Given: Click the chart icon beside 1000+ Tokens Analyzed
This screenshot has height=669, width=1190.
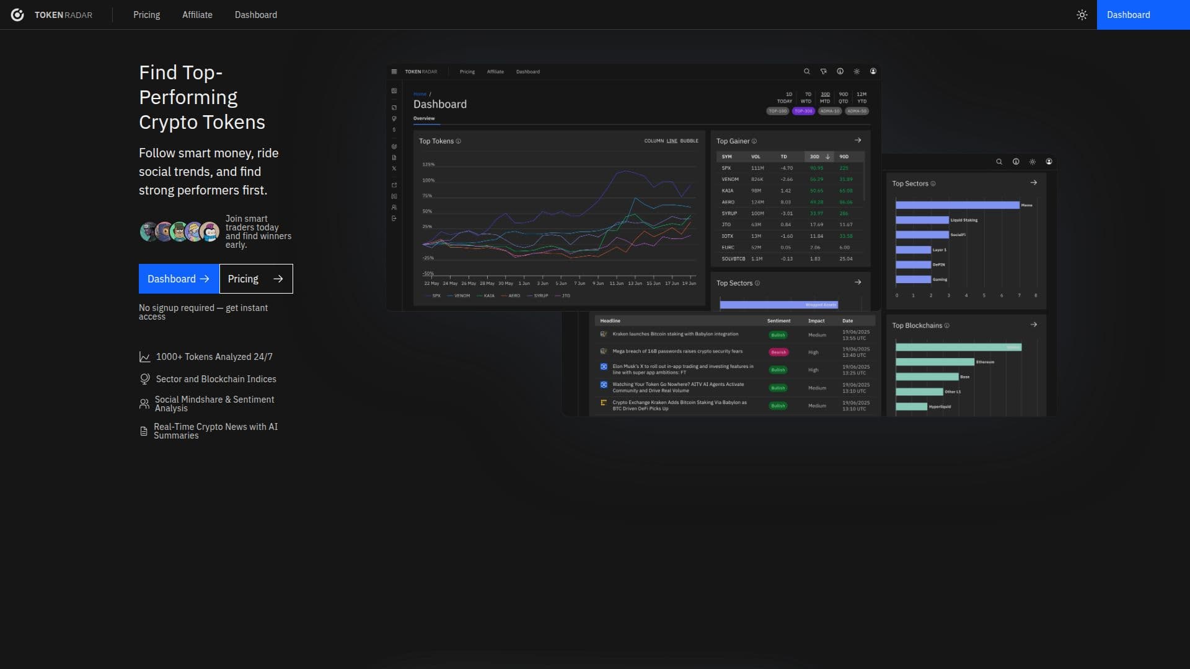Looking at the screenshot, I should point(144,357).
